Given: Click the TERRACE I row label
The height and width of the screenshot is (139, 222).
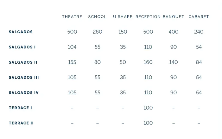Looking at the screenshot, I should click(20, 108).
